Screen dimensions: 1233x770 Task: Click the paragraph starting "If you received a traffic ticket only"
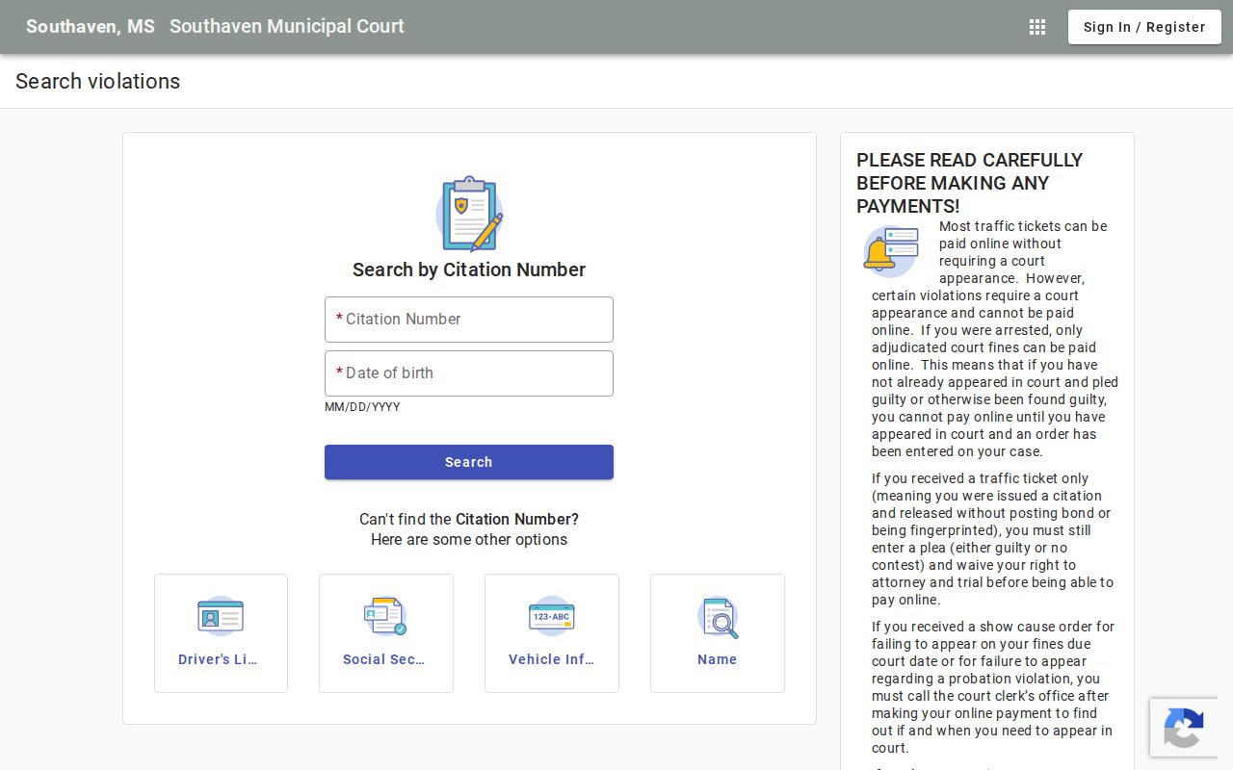[993, 539]
